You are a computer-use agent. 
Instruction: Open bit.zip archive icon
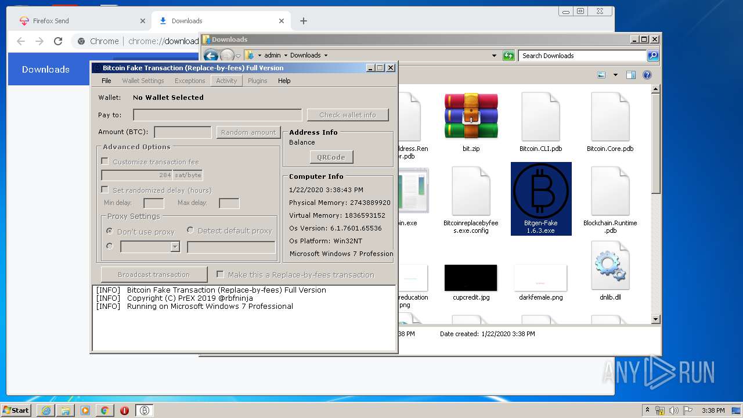tap(471, 116)
